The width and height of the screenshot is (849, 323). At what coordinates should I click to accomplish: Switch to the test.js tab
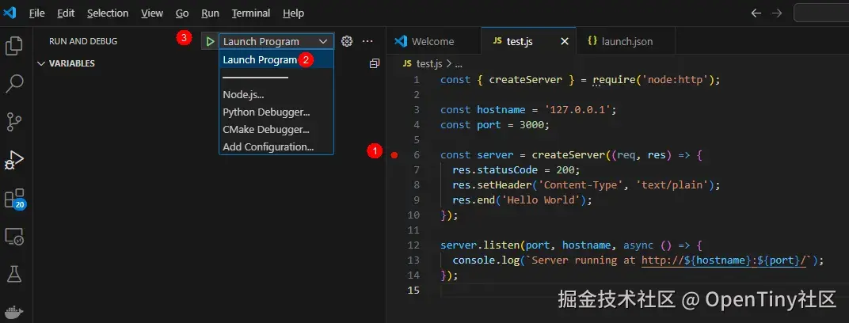pos(528,41)
